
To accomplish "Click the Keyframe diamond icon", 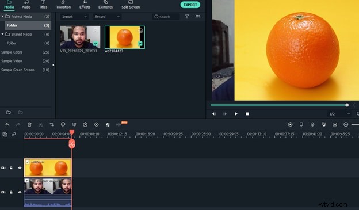I will click(97, 124).
